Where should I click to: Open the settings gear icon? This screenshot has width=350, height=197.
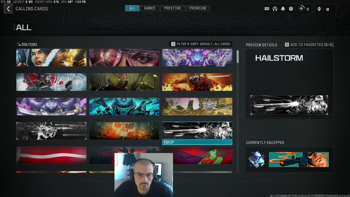point(291,9)
